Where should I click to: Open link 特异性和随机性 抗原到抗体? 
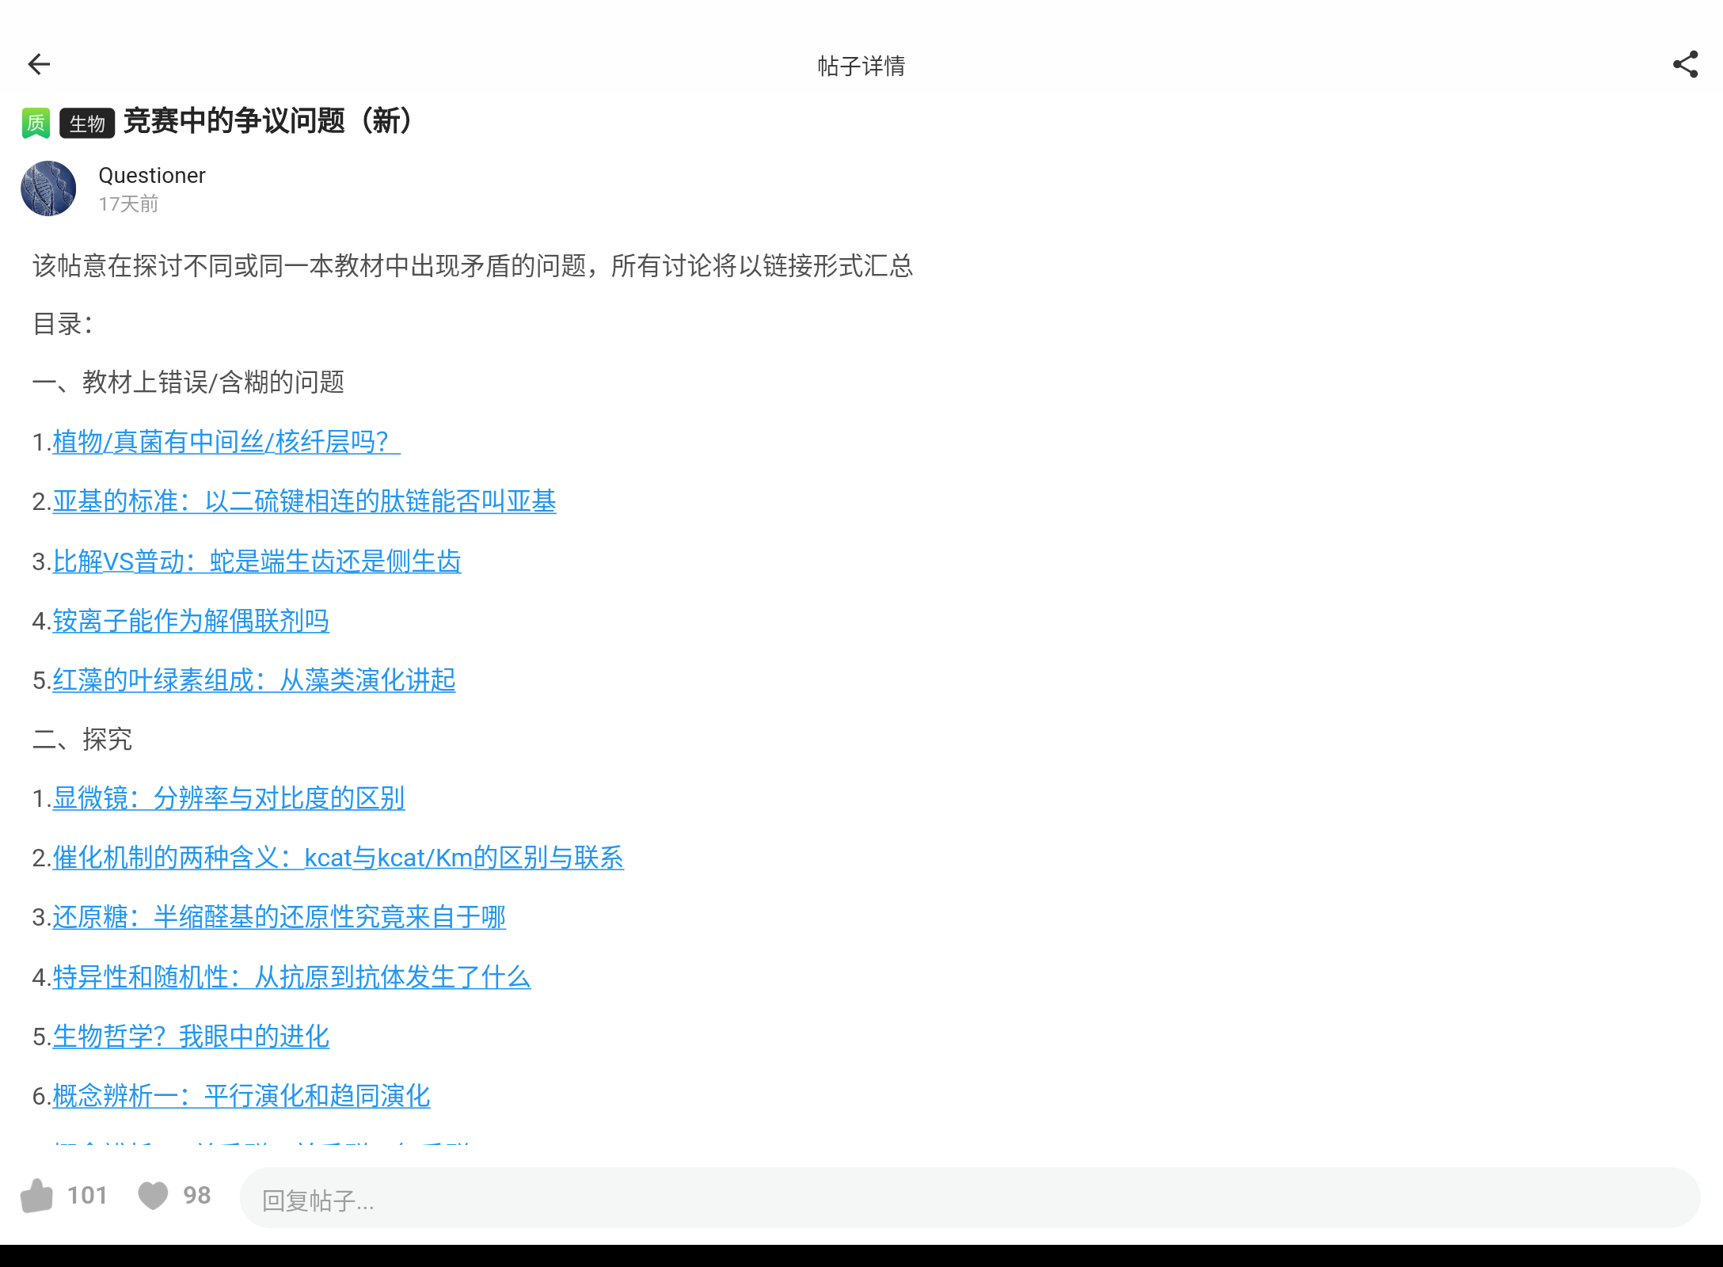[291, 977]
